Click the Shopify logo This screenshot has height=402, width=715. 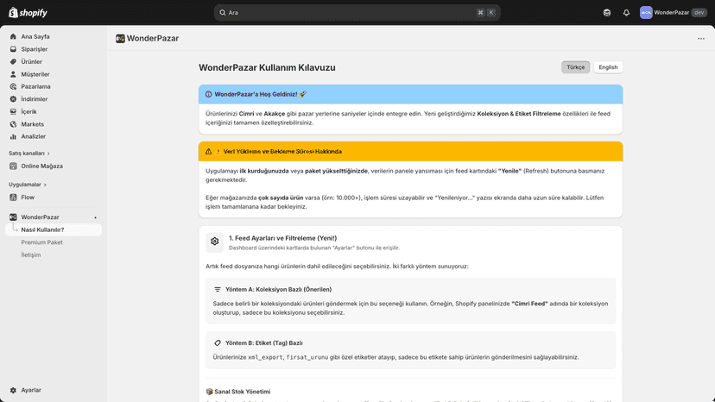(28, 13)
